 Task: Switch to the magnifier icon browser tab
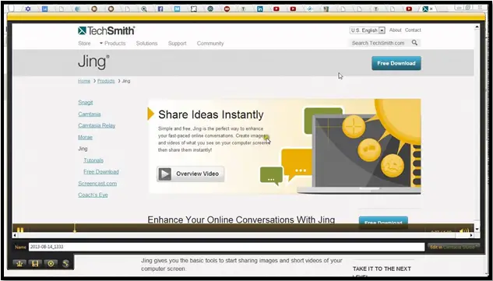[x=143, y=9]
